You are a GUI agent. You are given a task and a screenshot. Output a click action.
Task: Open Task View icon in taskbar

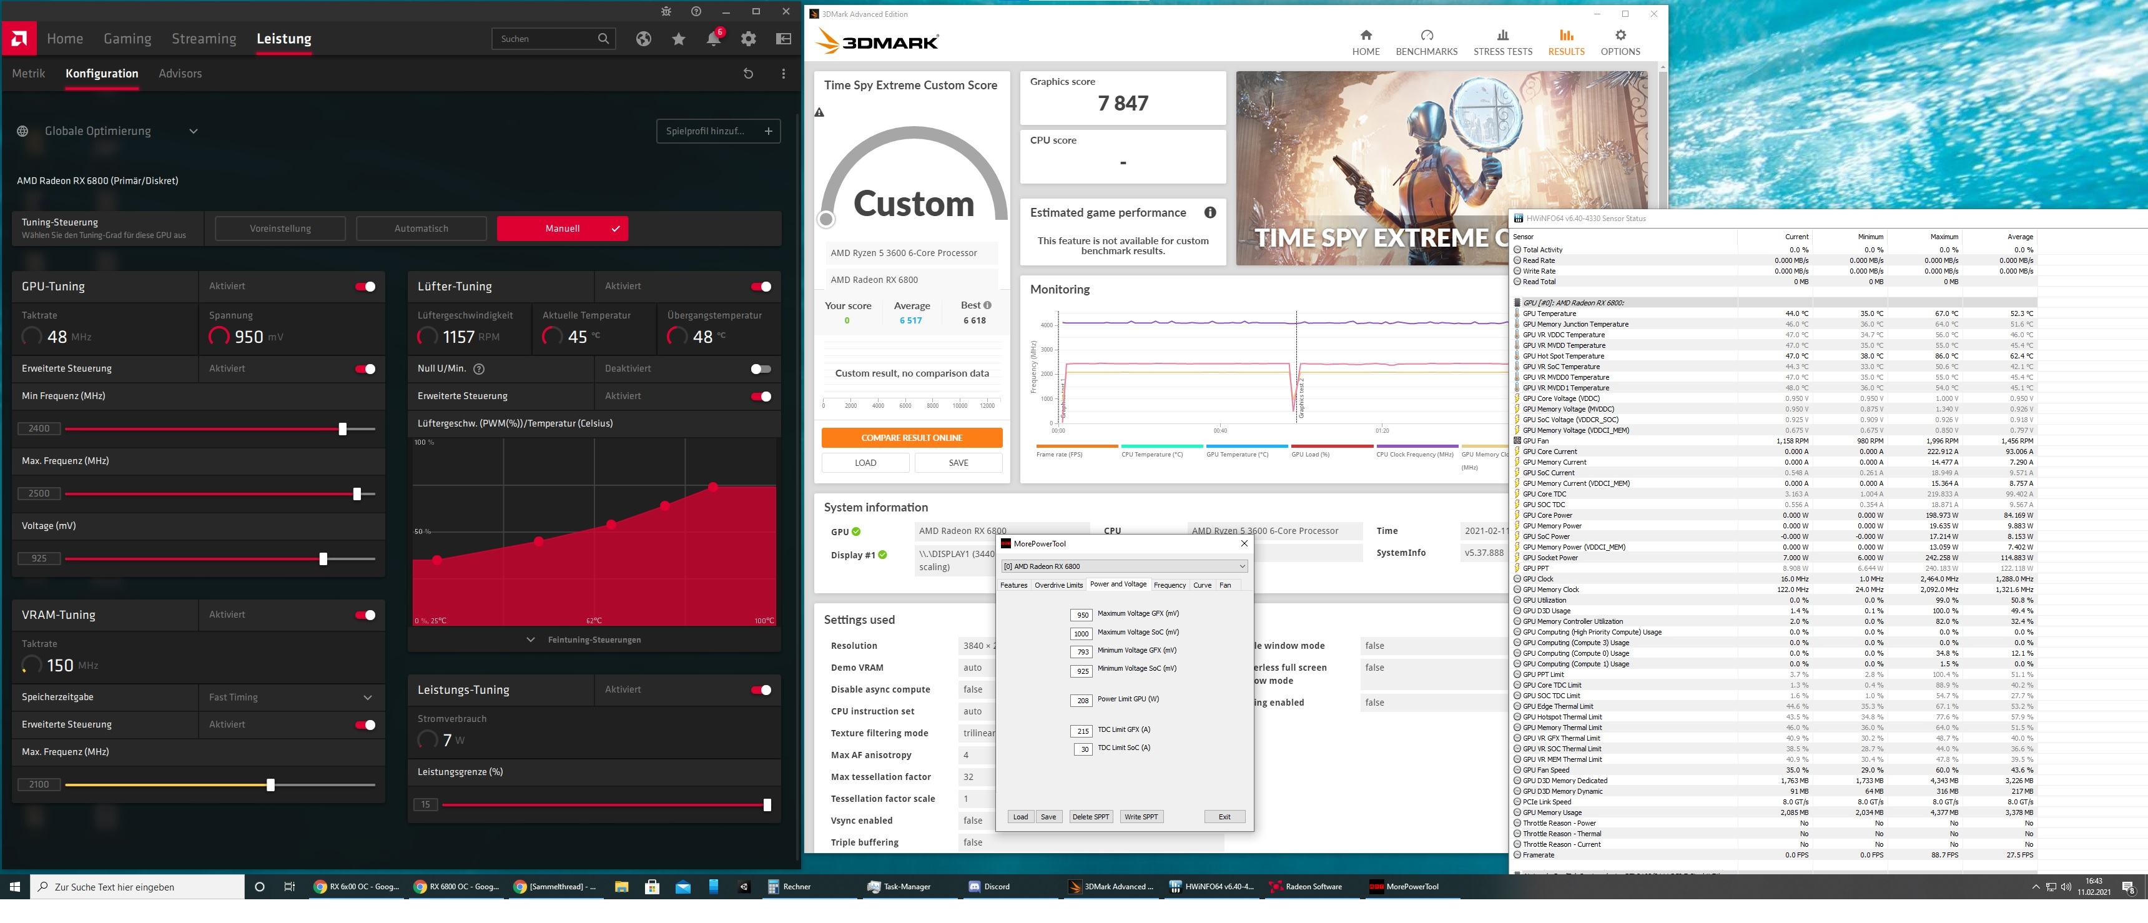click(289, 886)
